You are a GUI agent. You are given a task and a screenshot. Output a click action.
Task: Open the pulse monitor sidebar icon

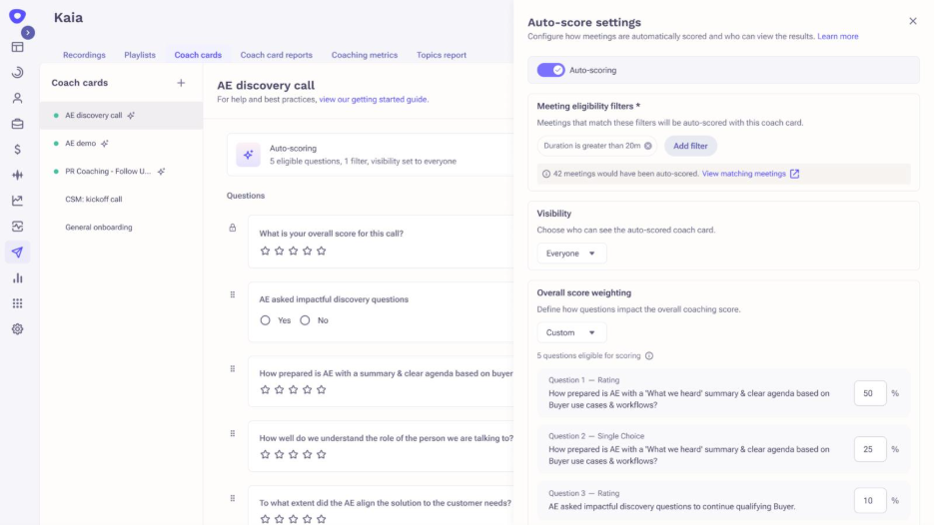coord(17,227)
